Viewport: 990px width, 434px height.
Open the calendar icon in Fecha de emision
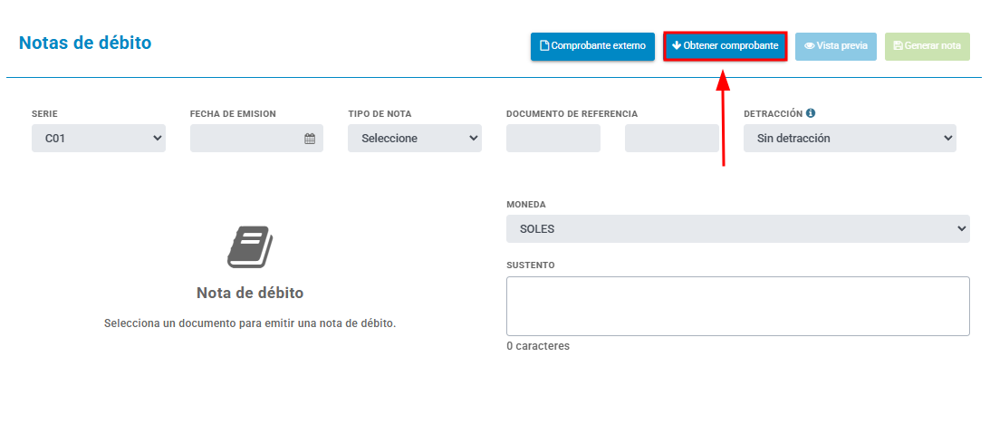(310, 139)
